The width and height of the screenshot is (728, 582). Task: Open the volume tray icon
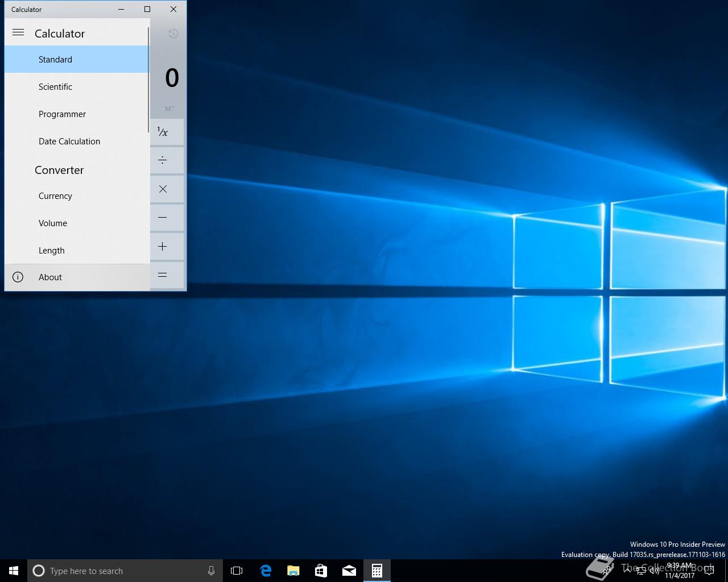pos(655,571)
